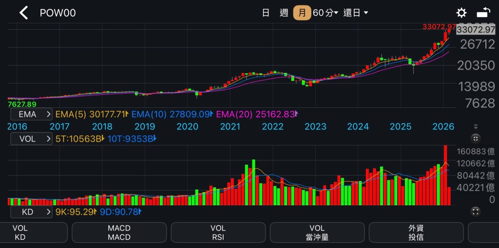Tap the arrow marker after EMA(5) value

coord(127,114)
